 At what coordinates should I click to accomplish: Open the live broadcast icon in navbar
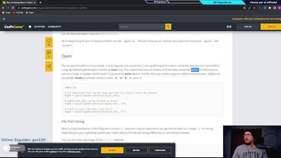click(229, 27)
